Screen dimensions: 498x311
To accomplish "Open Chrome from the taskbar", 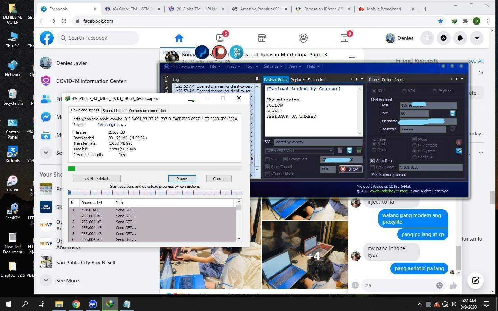I will click(x=76, y=304).
